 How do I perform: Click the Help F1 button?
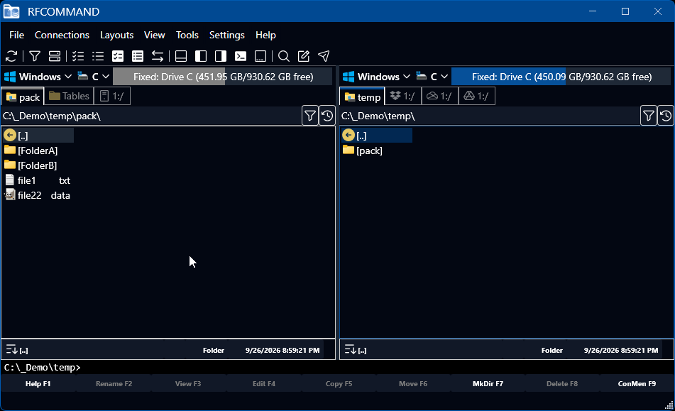[x=38, y=383]
